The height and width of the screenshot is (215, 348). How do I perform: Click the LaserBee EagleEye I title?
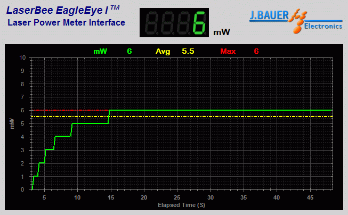[x=63, y=10]
